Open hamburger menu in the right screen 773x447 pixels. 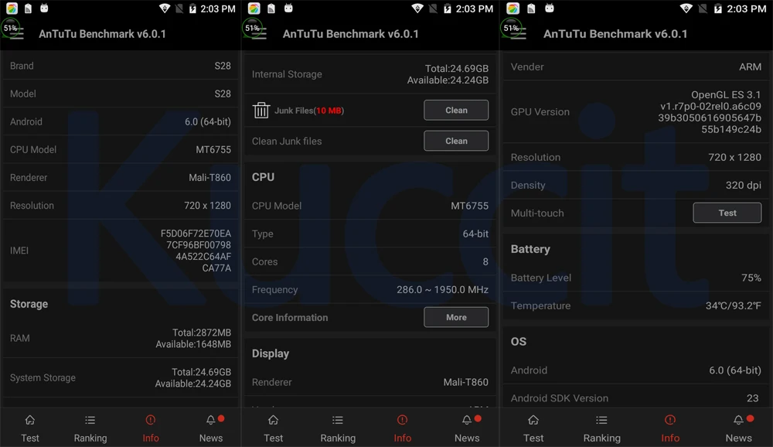click(519, 34)
